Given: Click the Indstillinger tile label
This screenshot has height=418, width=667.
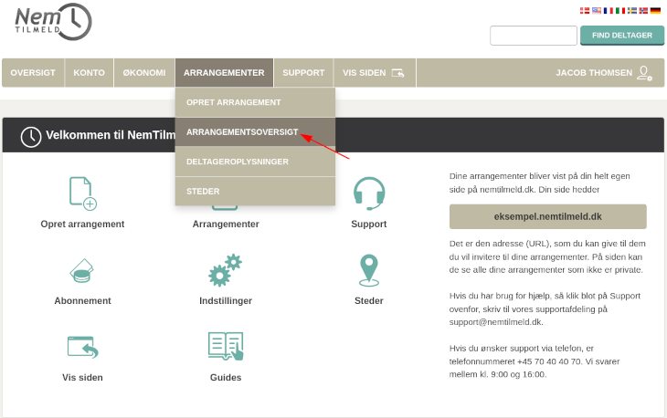Looking at the screenshot, I should (226, 301).
